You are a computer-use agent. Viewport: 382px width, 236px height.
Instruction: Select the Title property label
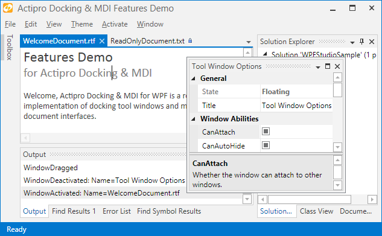pyautogui.click(x=209, y=106)
